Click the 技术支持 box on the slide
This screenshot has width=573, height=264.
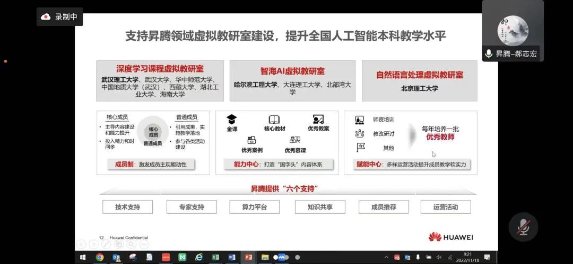(127, 207)
